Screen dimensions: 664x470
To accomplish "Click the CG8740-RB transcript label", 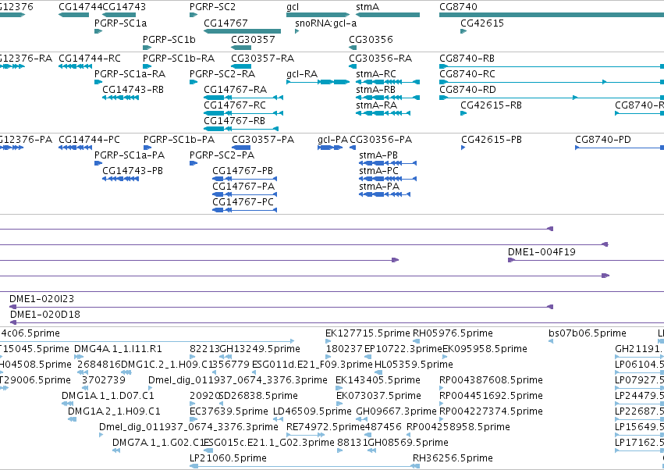I will pyautogui.click(x=467, y=58).
